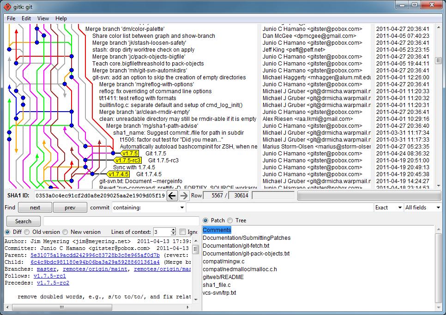Select the v1.7.5-rc3 tag label
The height and width of the screenshot is (315, 446).
(x=128, y=160)
